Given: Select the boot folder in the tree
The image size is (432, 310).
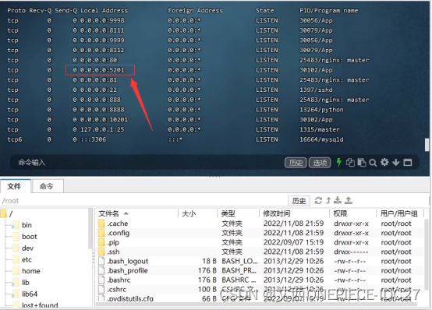Looking at the screenshot, I should pos(29,237).
